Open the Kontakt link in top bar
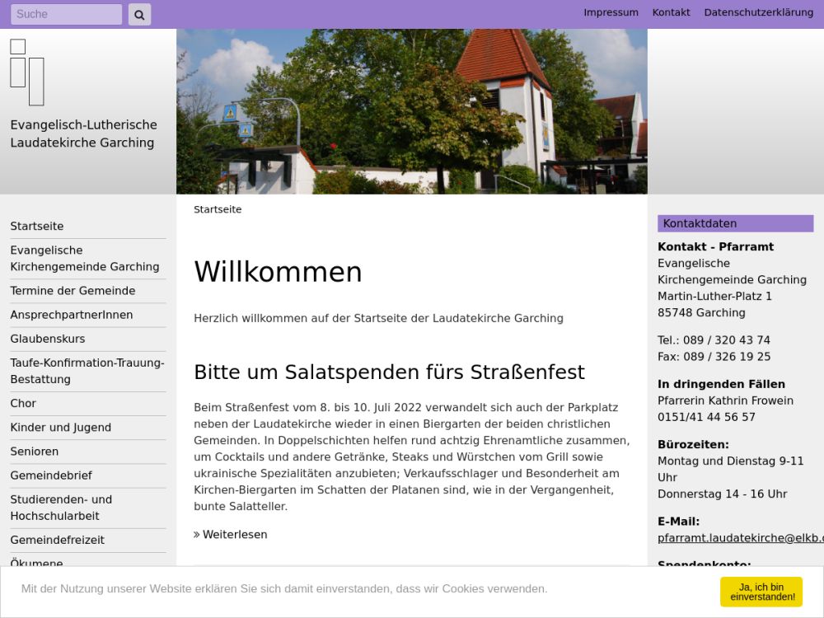The height and width of the screenshot is (618, 824). (x=671, y=12)
